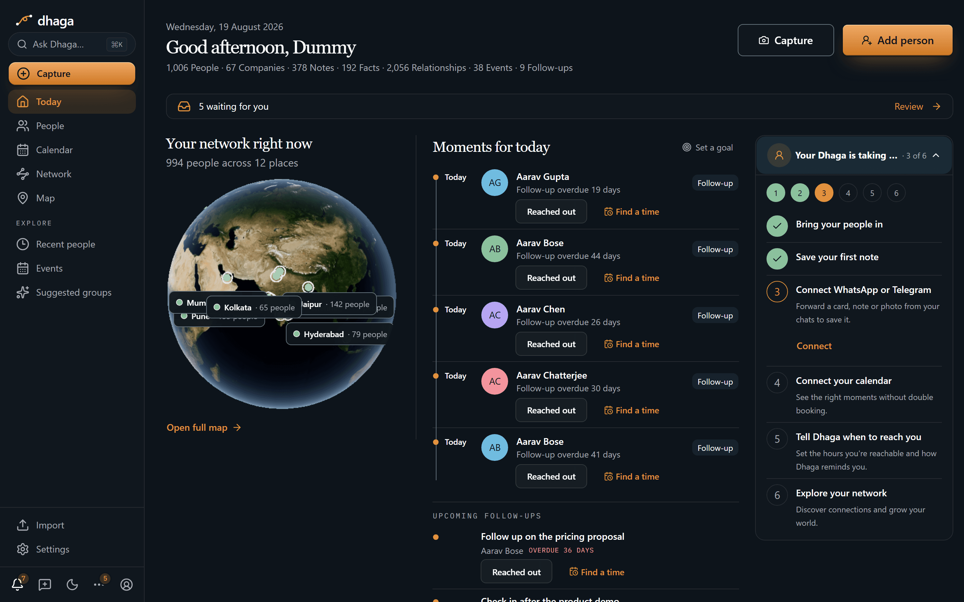Click the Aarav Chatterjee name
The height and width of the screenshot is (602, 964).
551,376
